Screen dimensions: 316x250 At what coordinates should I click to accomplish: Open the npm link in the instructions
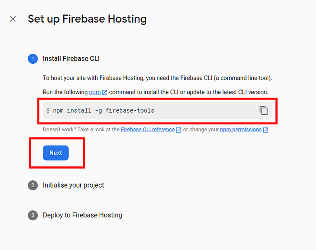95,92
